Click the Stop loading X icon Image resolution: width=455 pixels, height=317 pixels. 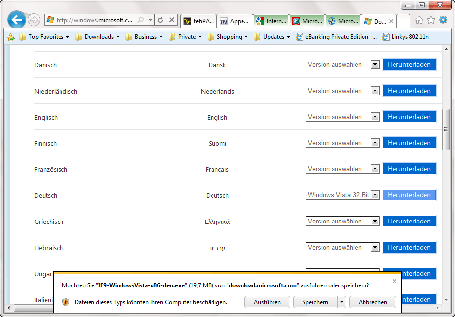tap(171, 20)
